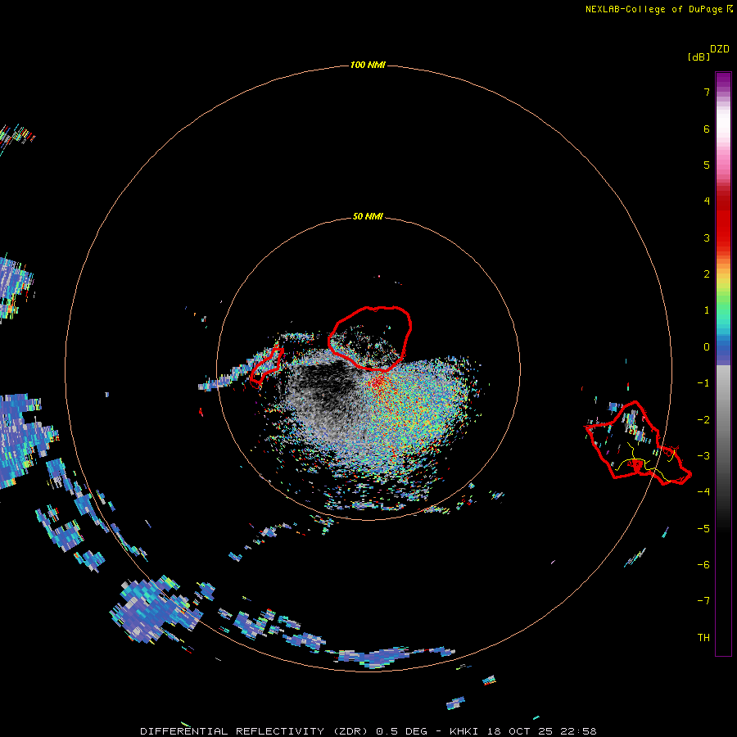Click the 2 dB tick label on the color scale
Screen dimensions: 737x737
707,274
